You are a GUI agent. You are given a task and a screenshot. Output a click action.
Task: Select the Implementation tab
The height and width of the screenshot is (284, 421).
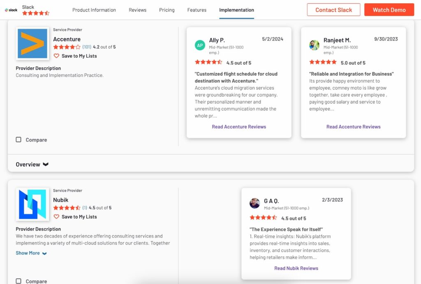236,10
